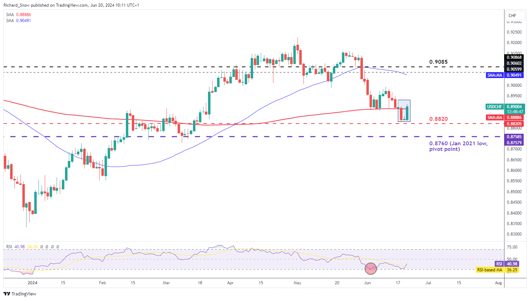Select the blue SMA 0.90491 legend

[x=19, y=21]
